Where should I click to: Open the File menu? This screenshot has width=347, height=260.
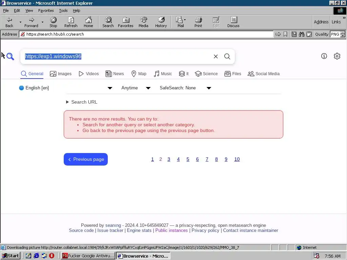click(6, 10)
